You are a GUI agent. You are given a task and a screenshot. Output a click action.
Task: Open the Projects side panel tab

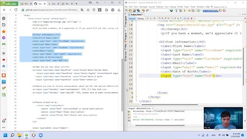(125, 37)
